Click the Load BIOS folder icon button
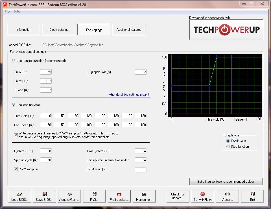 point(20,196)
